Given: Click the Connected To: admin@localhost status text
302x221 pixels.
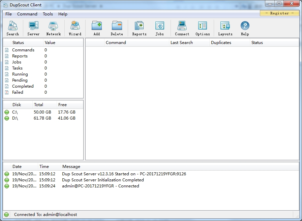Looking at the screenshot, I should 46,215.
